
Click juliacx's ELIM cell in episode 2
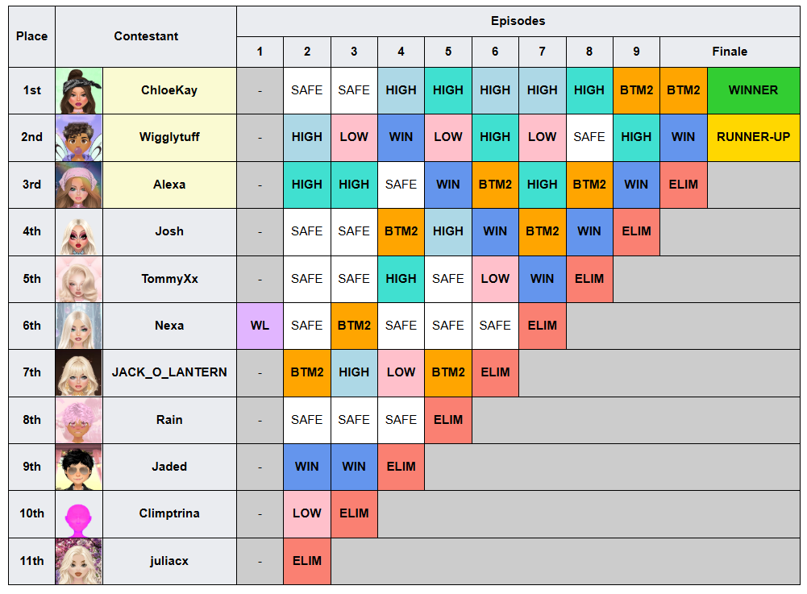click(x=306, y=561)
